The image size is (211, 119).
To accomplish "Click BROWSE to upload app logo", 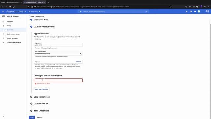I will pyautogui.click(x=78, y=62).
